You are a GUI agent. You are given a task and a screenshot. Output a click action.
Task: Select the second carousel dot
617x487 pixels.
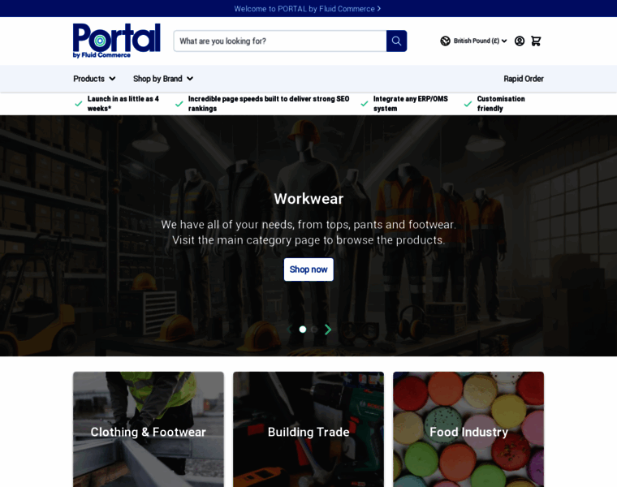click(314, 330)
